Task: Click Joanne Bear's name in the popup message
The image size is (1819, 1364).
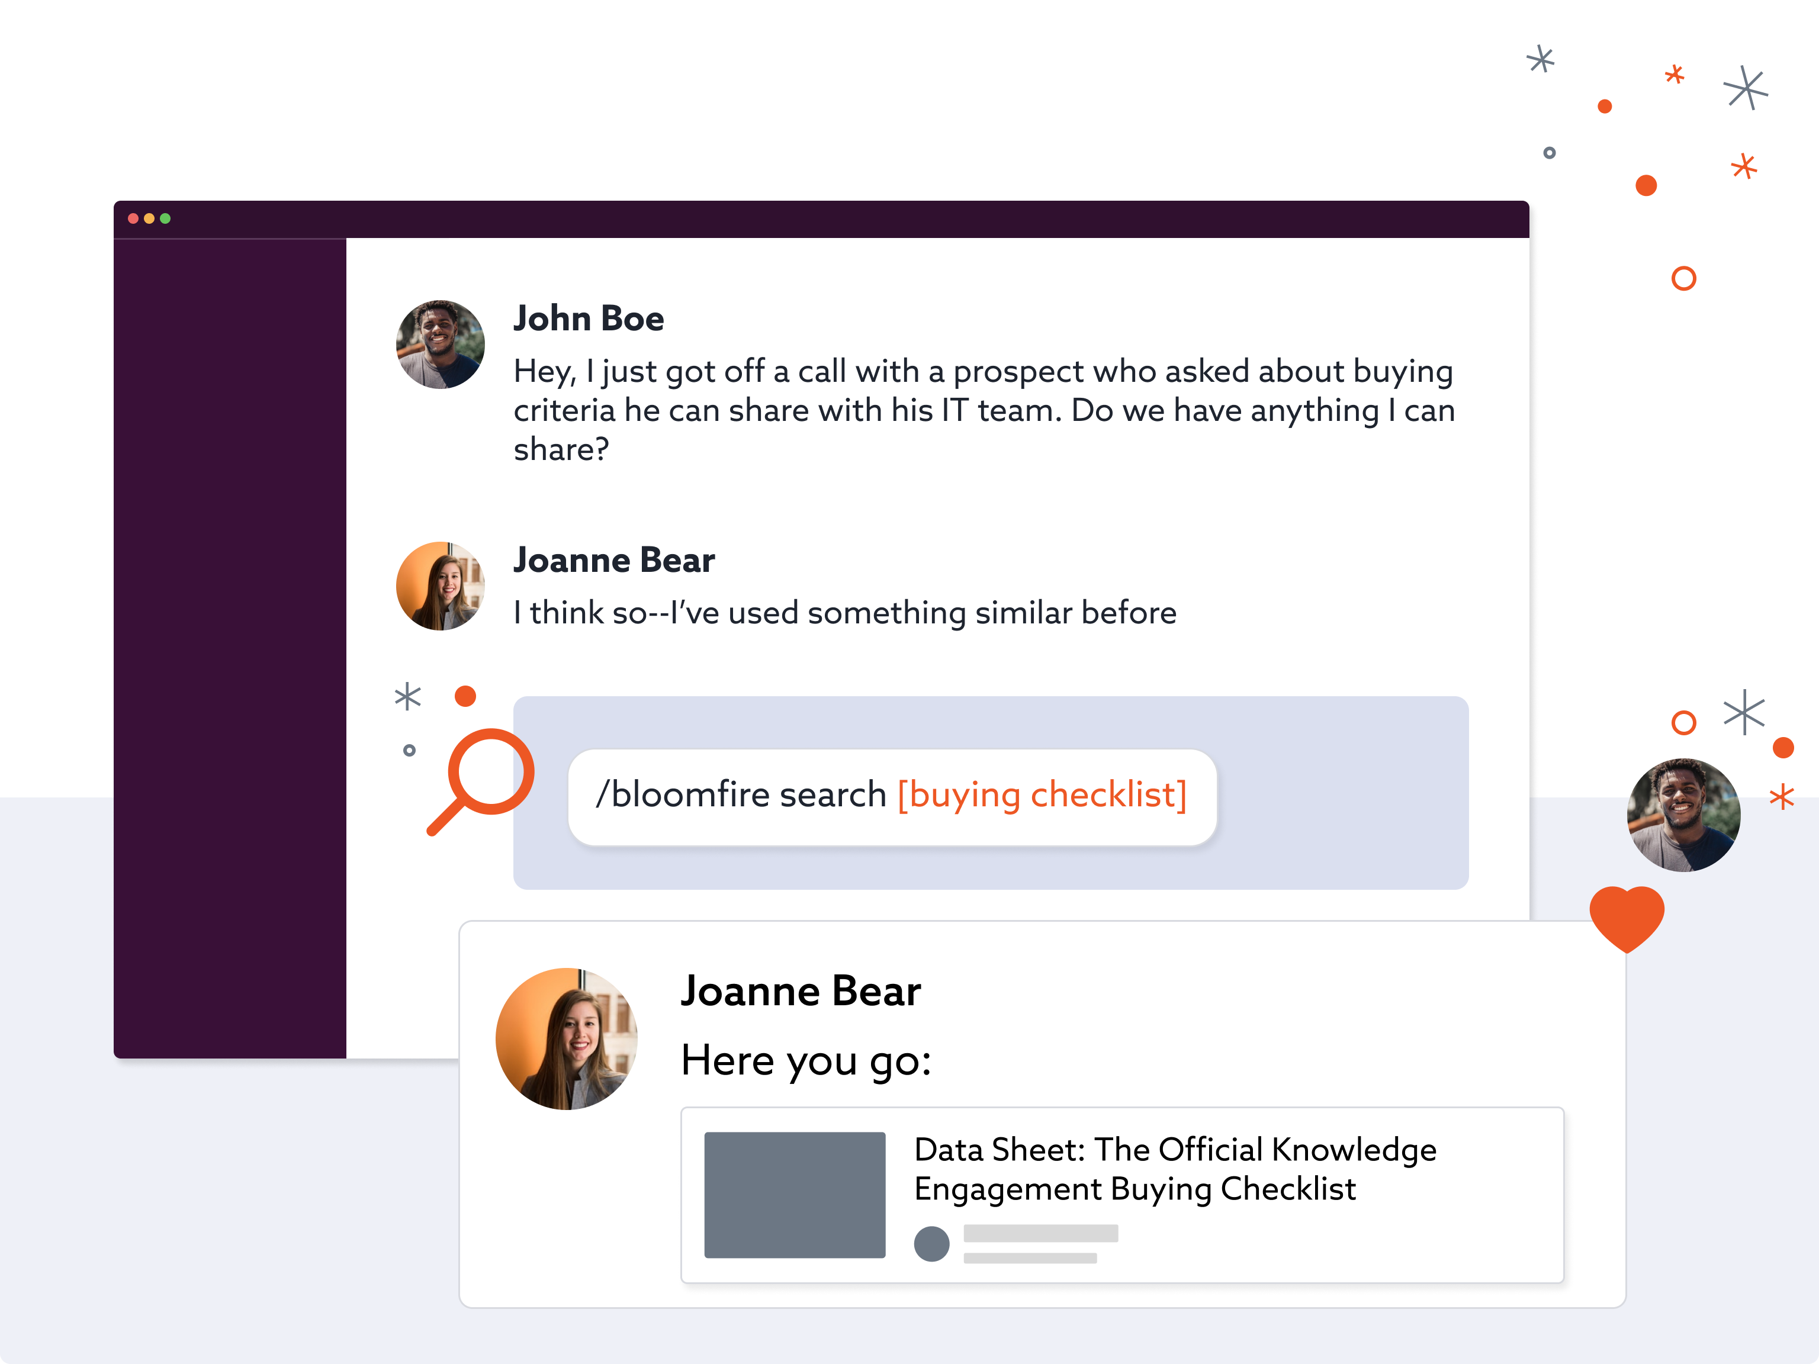Action: (x=801, y=990)
